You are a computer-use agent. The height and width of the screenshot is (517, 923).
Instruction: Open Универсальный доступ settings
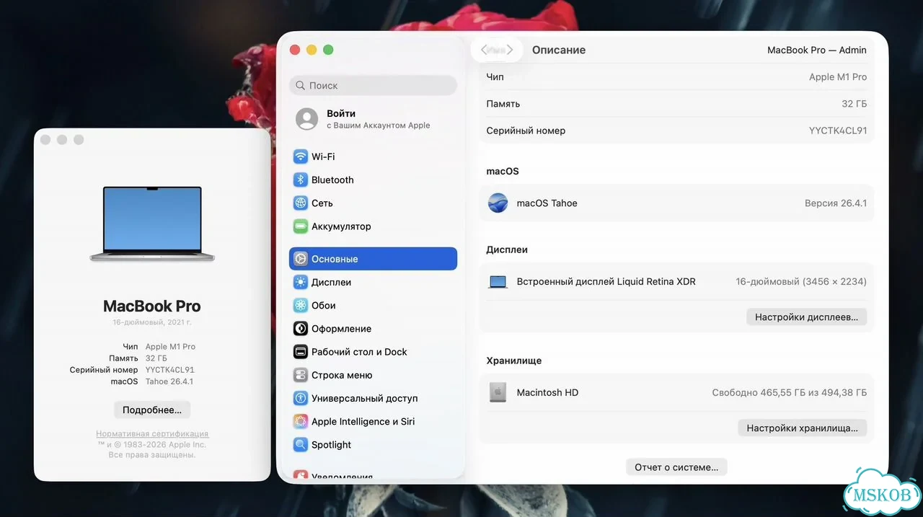(x=374, y=398)
